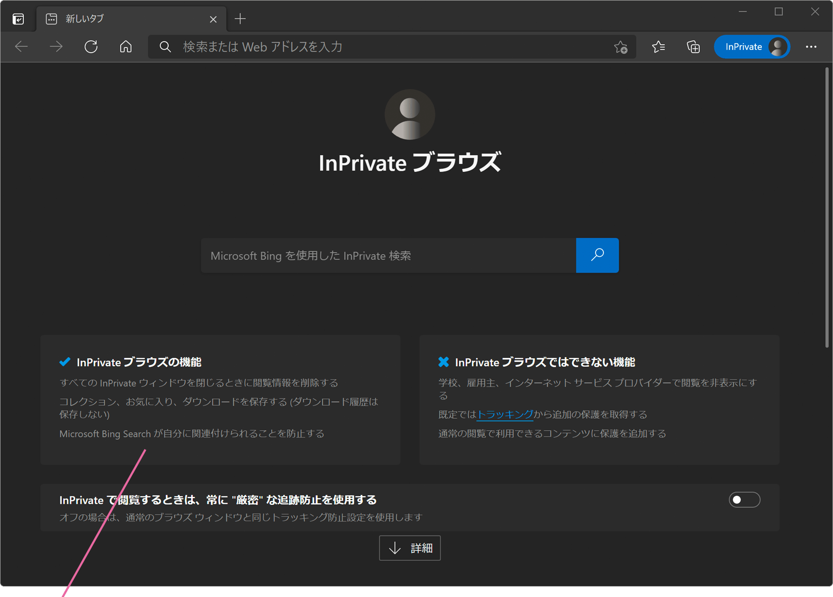Select the 新しいタブ tab

pos(131,19)
